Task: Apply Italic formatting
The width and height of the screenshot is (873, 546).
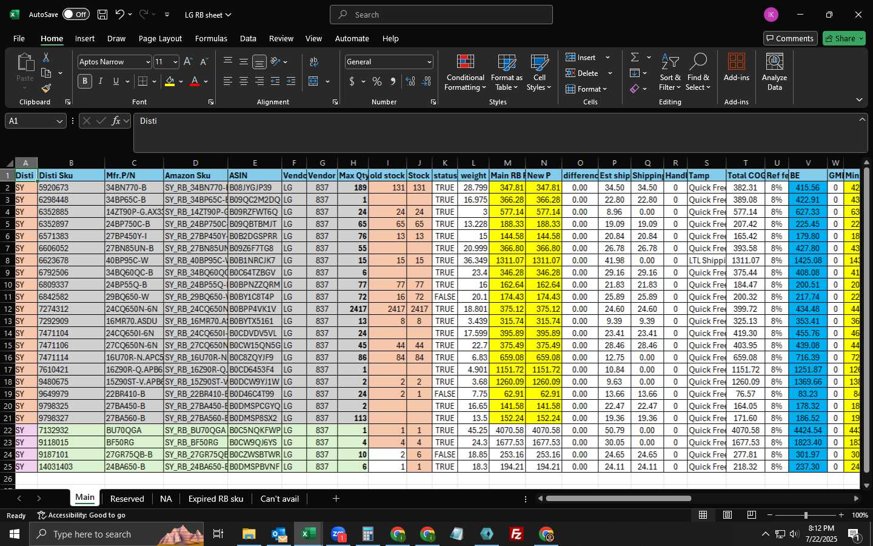Action: pos(100,81)
